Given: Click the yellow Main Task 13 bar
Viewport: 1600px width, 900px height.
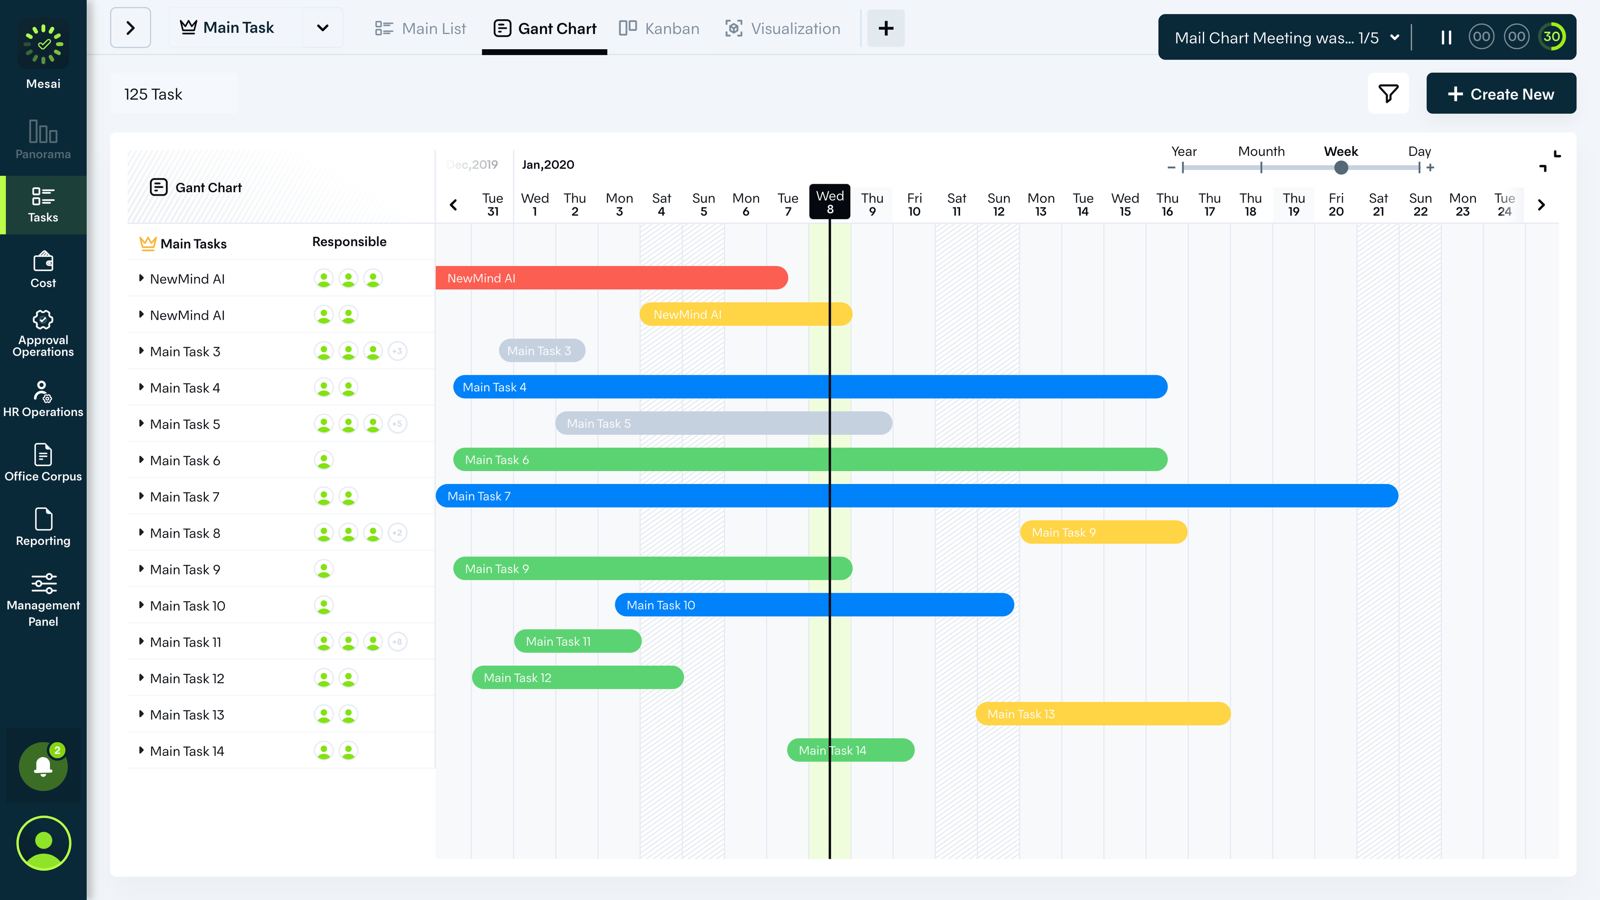Looking at the screenshot, I should click(x=1102, y=714).
